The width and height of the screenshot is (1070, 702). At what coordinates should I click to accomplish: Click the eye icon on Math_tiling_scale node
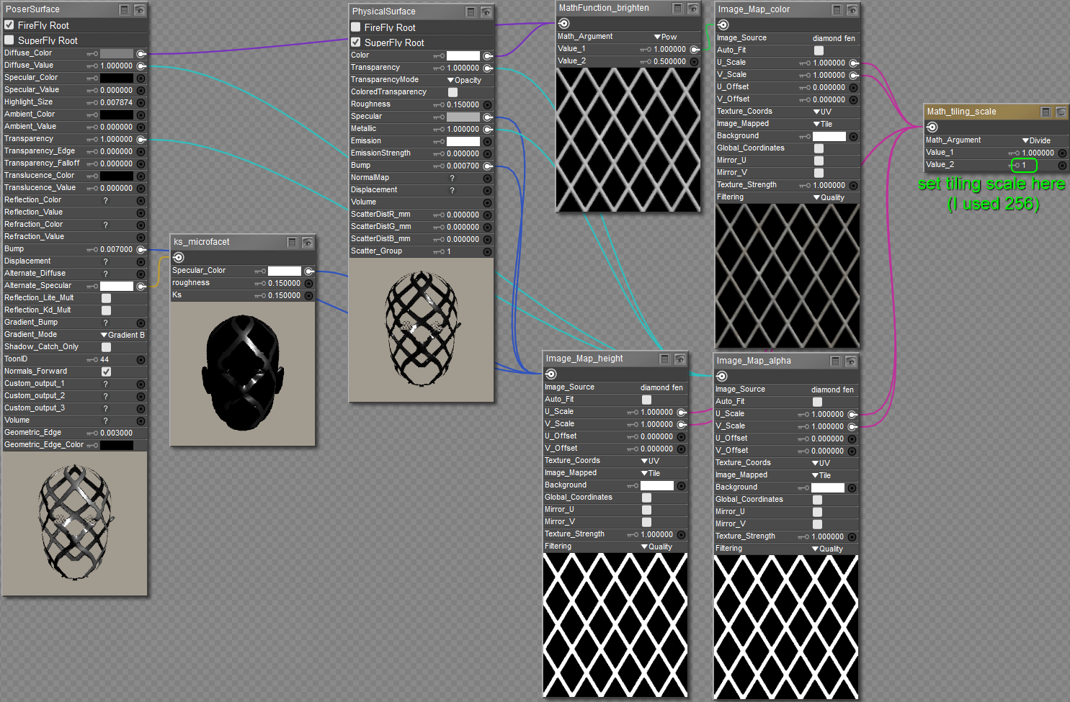point(1061,112)
